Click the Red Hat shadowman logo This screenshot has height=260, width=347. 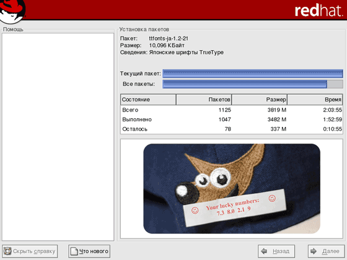12,11
